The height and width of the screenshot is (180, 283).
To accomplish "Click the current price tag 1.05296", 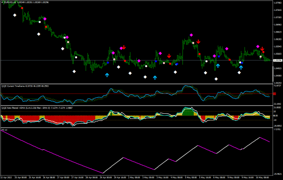I will pyautogui.click(x=278, y=60).
